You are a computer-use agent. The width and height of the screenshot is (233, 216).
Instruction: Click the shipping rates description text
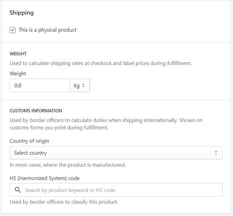coord(101,63)
